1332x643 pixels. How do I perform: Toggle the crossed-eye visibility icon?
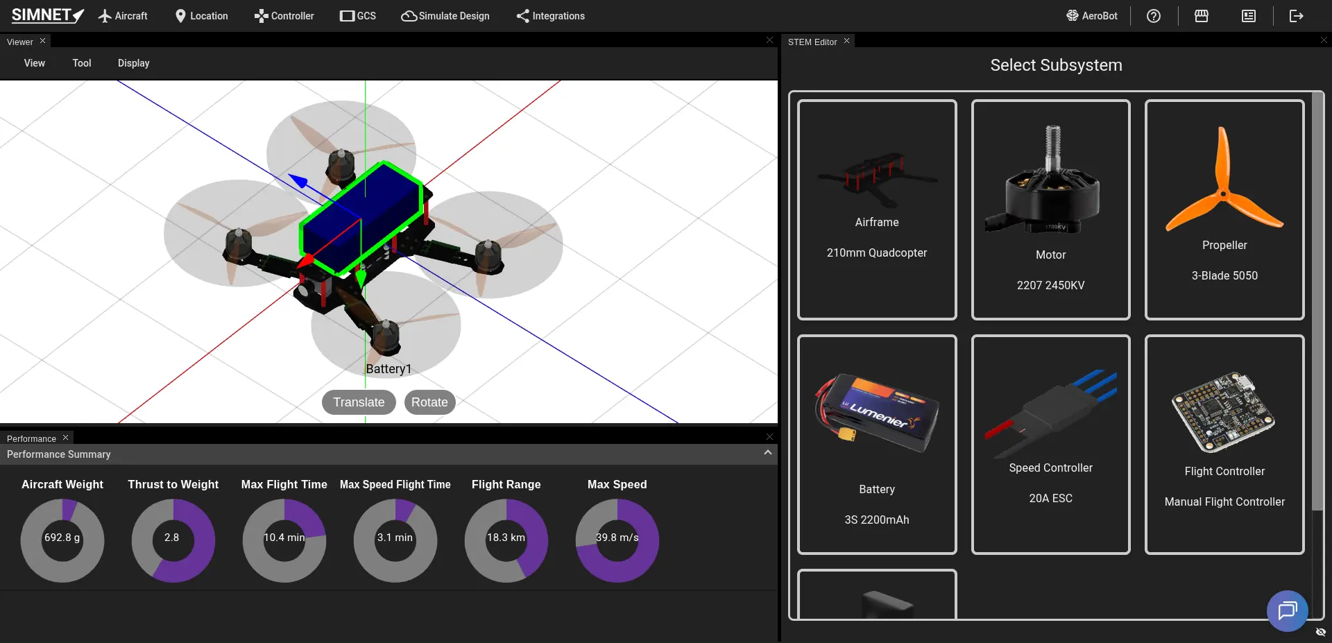1320,632
